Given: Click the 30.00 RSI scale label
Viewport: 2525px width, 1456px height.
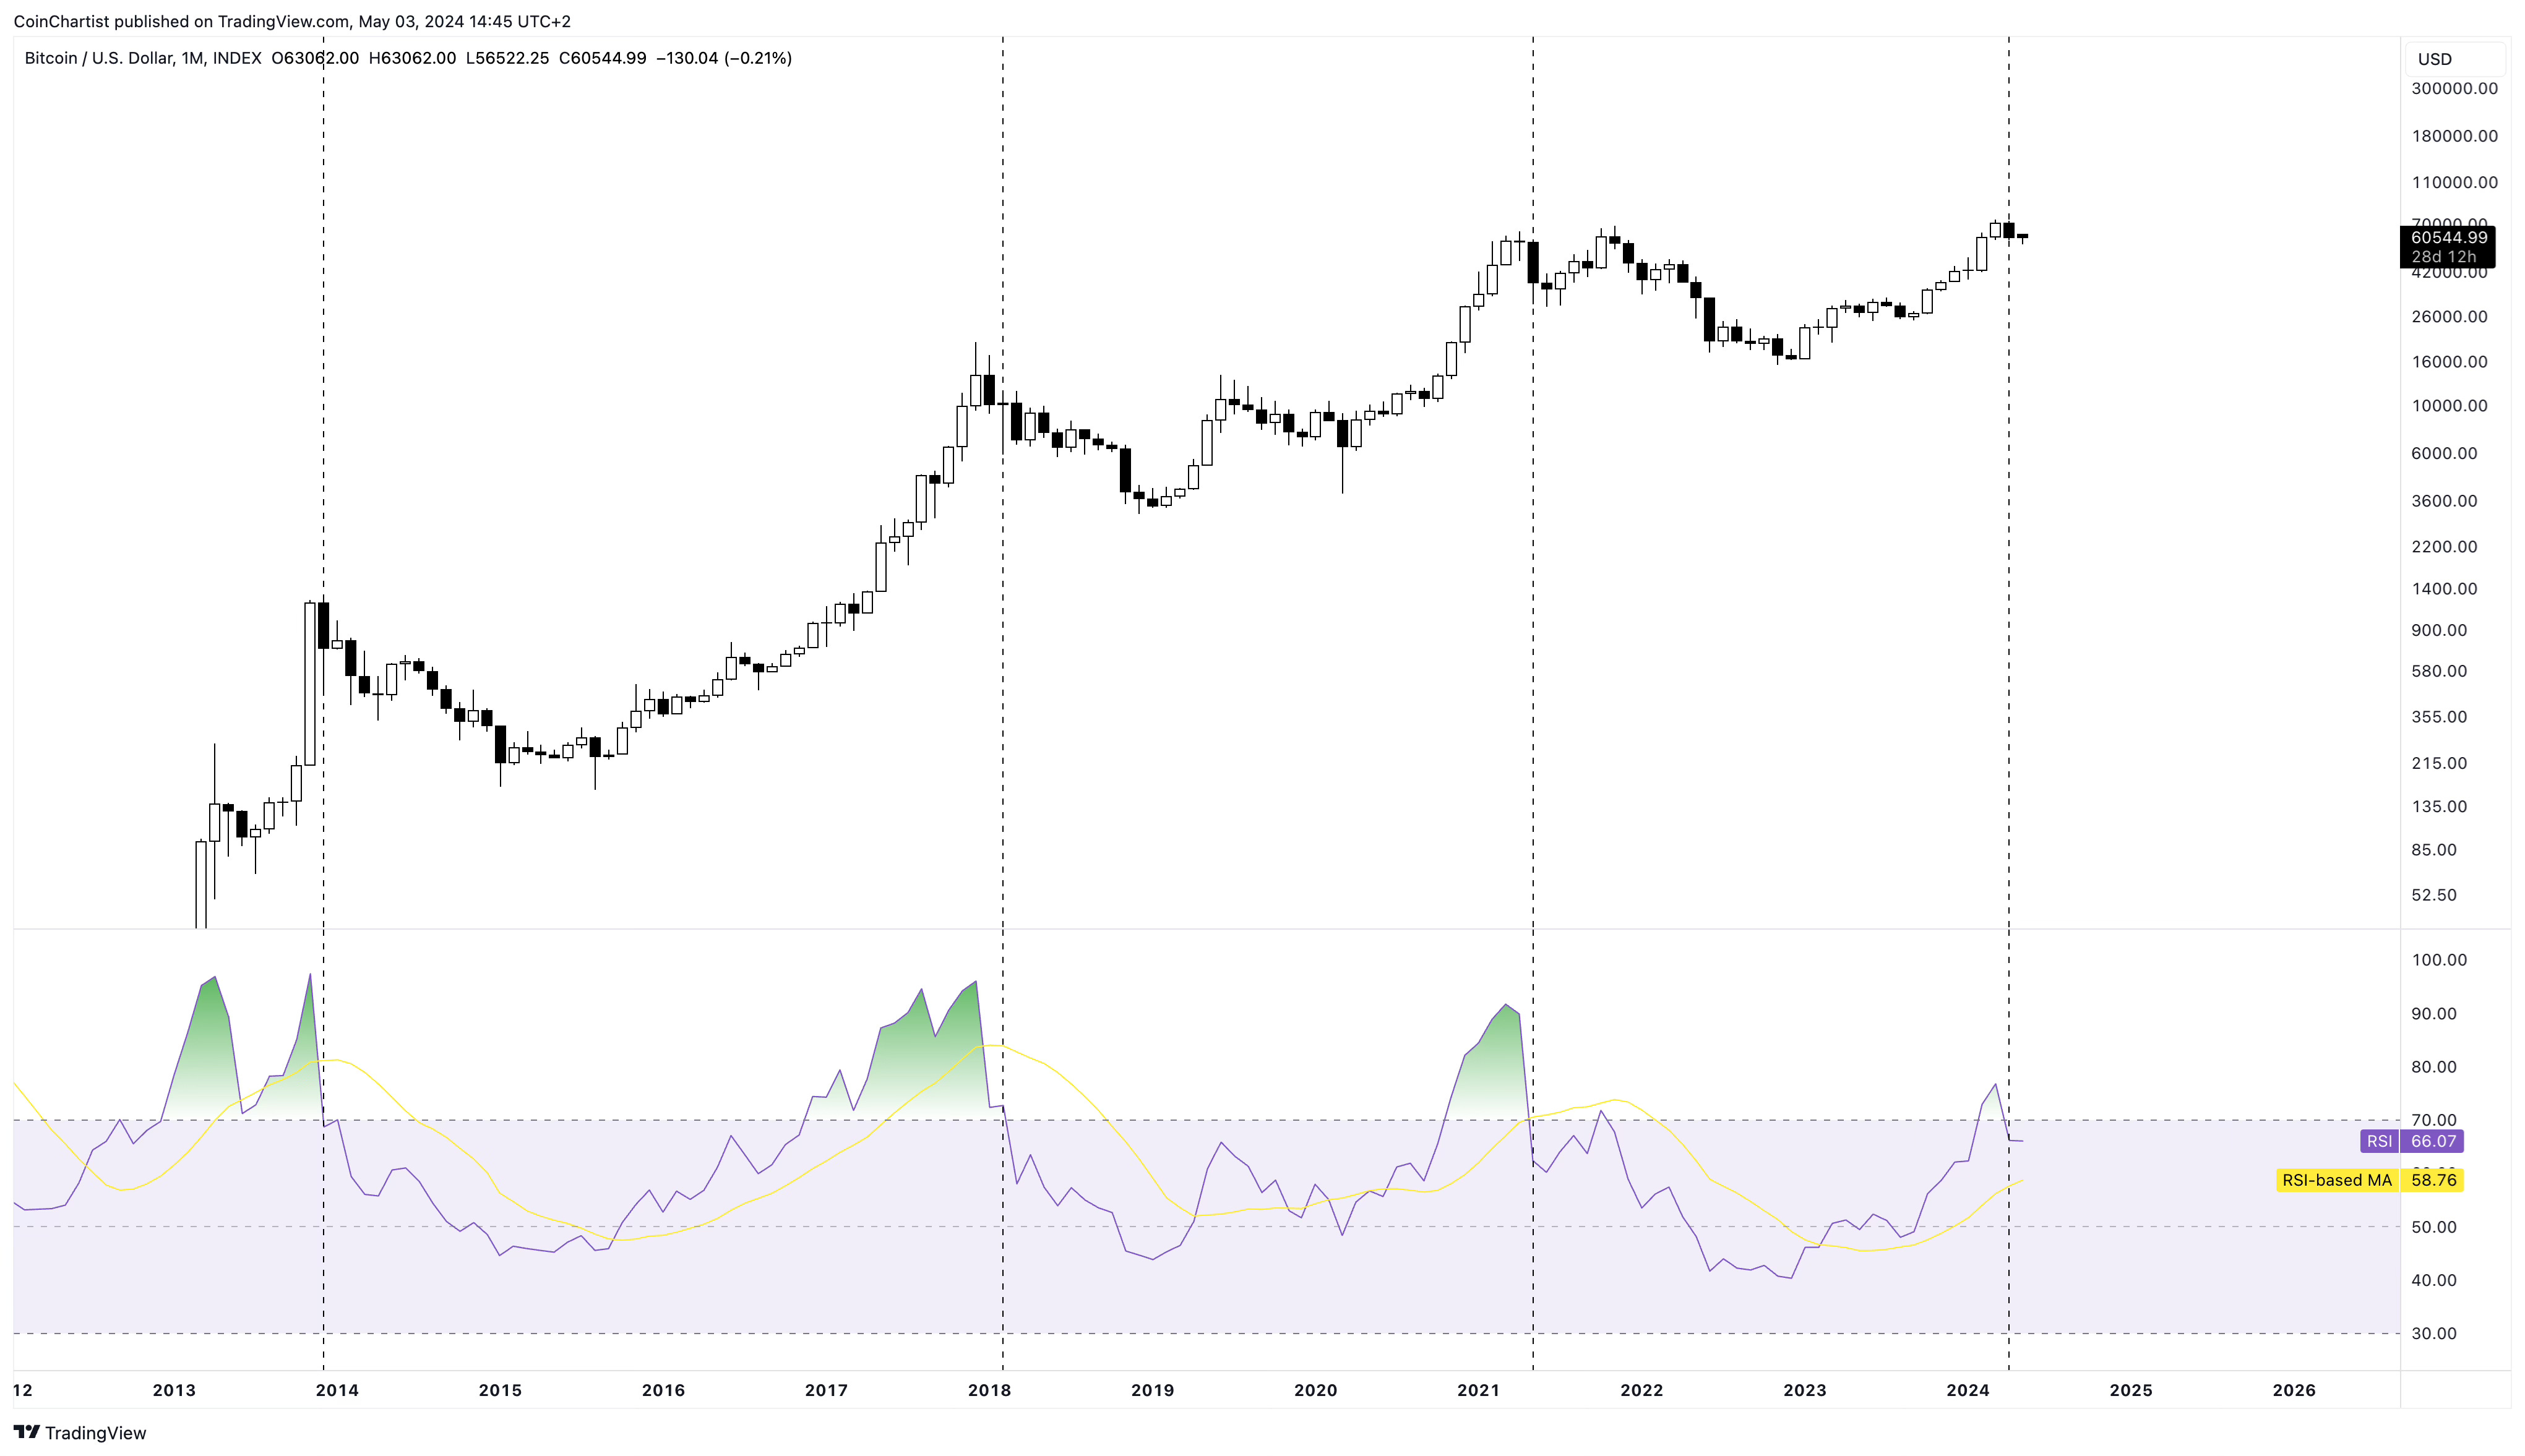Looking at the screenshot, I should (2434, 1333).
